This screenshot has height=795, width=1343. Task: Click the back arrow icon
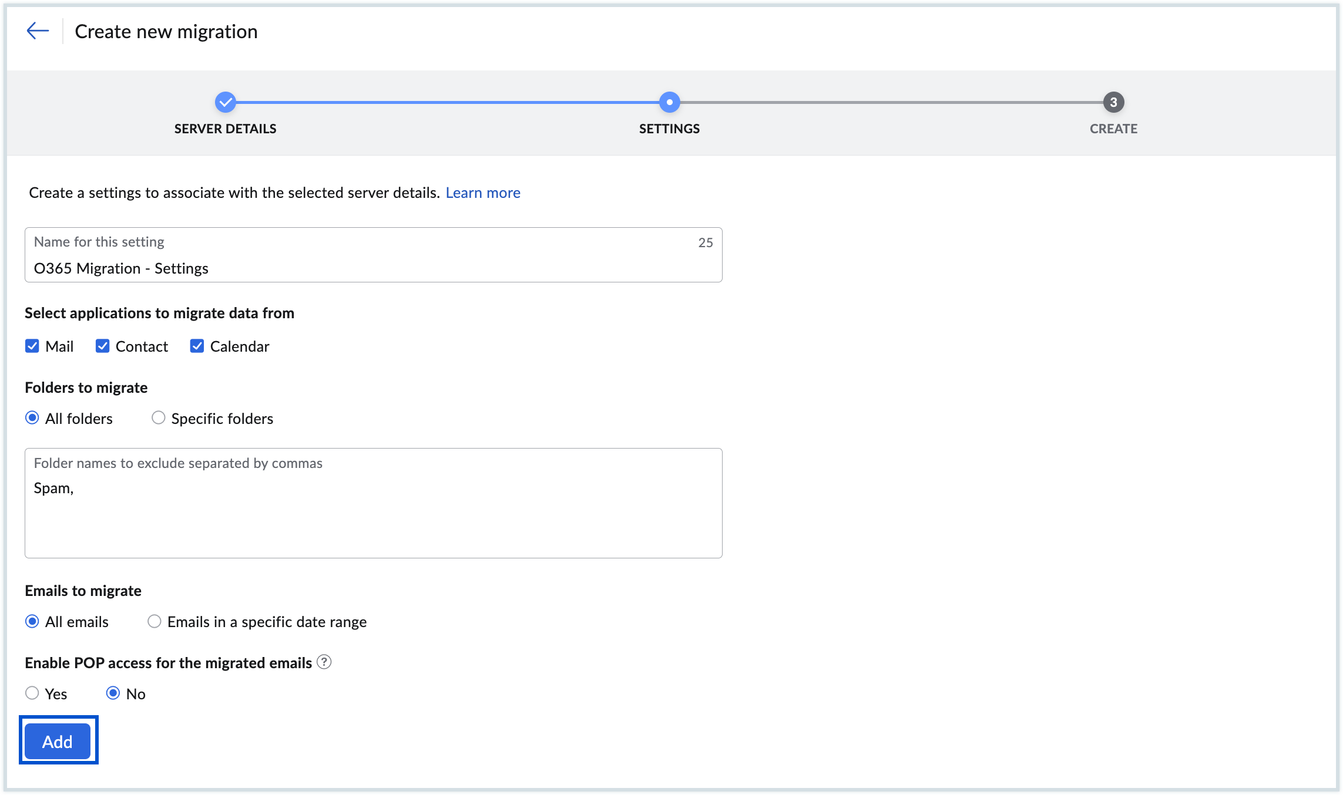tap(38, 31)
